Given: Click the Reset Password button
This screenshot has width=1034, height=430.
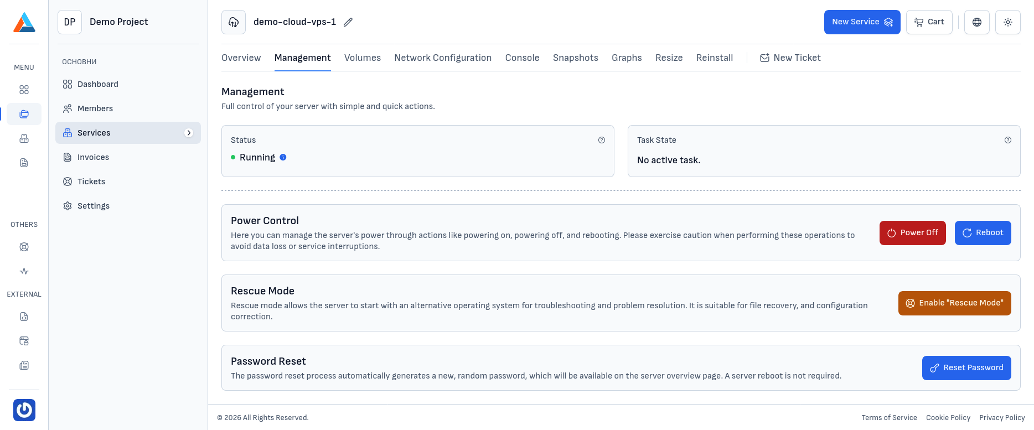Looking at the screenshot, I should [966, 368].
